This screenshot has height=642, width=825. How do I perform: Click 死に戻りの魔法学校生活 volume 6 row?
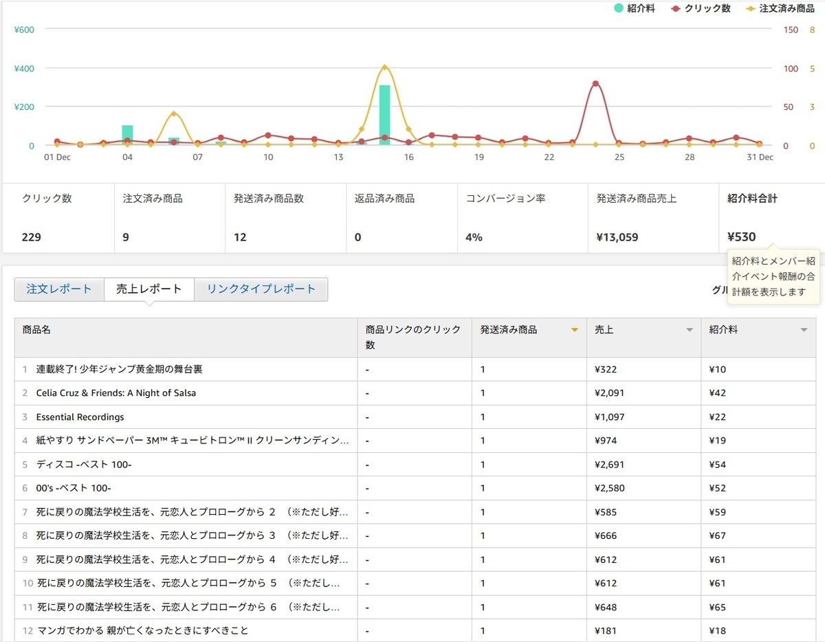point(415,607)
